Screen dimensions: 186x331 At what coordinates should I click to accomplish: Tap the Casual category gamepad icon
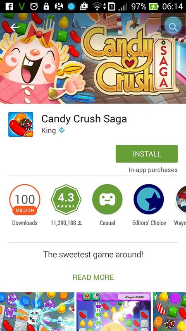click(107, 200)
